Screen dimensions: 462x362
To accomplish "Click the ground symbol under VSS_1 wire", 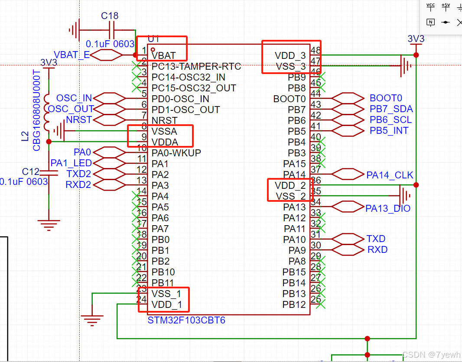I will [92, 321].
